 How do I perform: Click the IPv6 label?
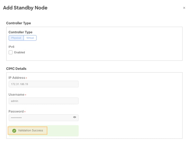11,47
